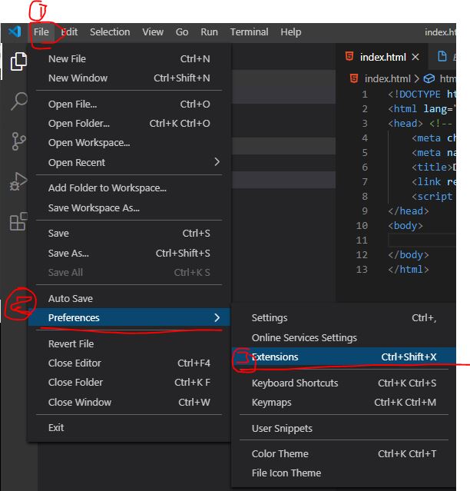Click the </body> tag on line 12
The image size is (470, 491).
pos(409,255)
